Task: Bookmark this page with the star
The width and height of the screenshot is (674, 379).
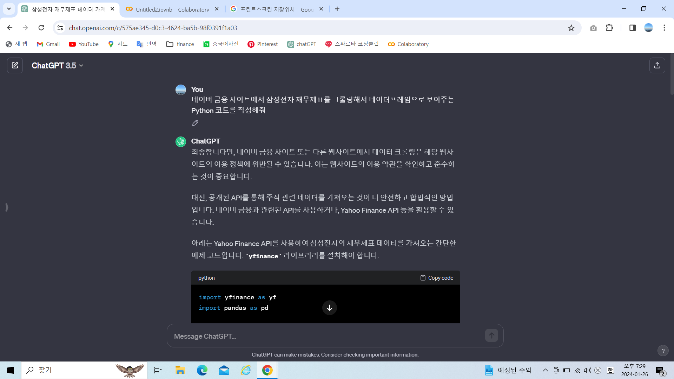Action: coord(571,28)
